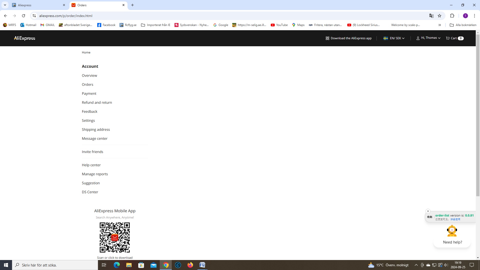Image resolution: width=480 pixels, height=270 pixels.
Task: Bookmark this page with the star icon
Action: click(x=439, y=16)
